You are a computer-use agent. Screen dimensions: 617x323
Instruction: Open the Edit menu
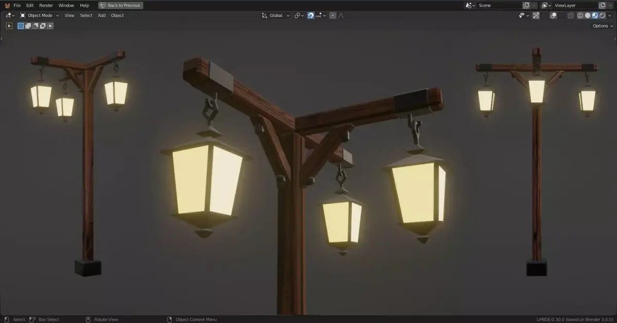click(x=30, y=5)
